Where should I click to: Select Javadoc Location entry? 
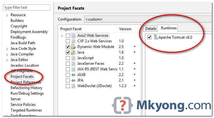pos(25,65)
